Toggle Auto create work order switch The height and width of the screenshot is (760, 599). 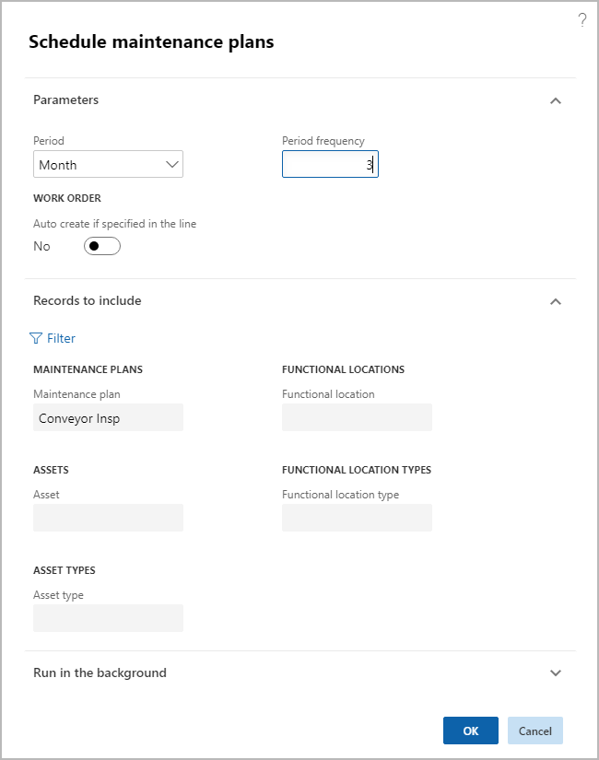[101, 246]
